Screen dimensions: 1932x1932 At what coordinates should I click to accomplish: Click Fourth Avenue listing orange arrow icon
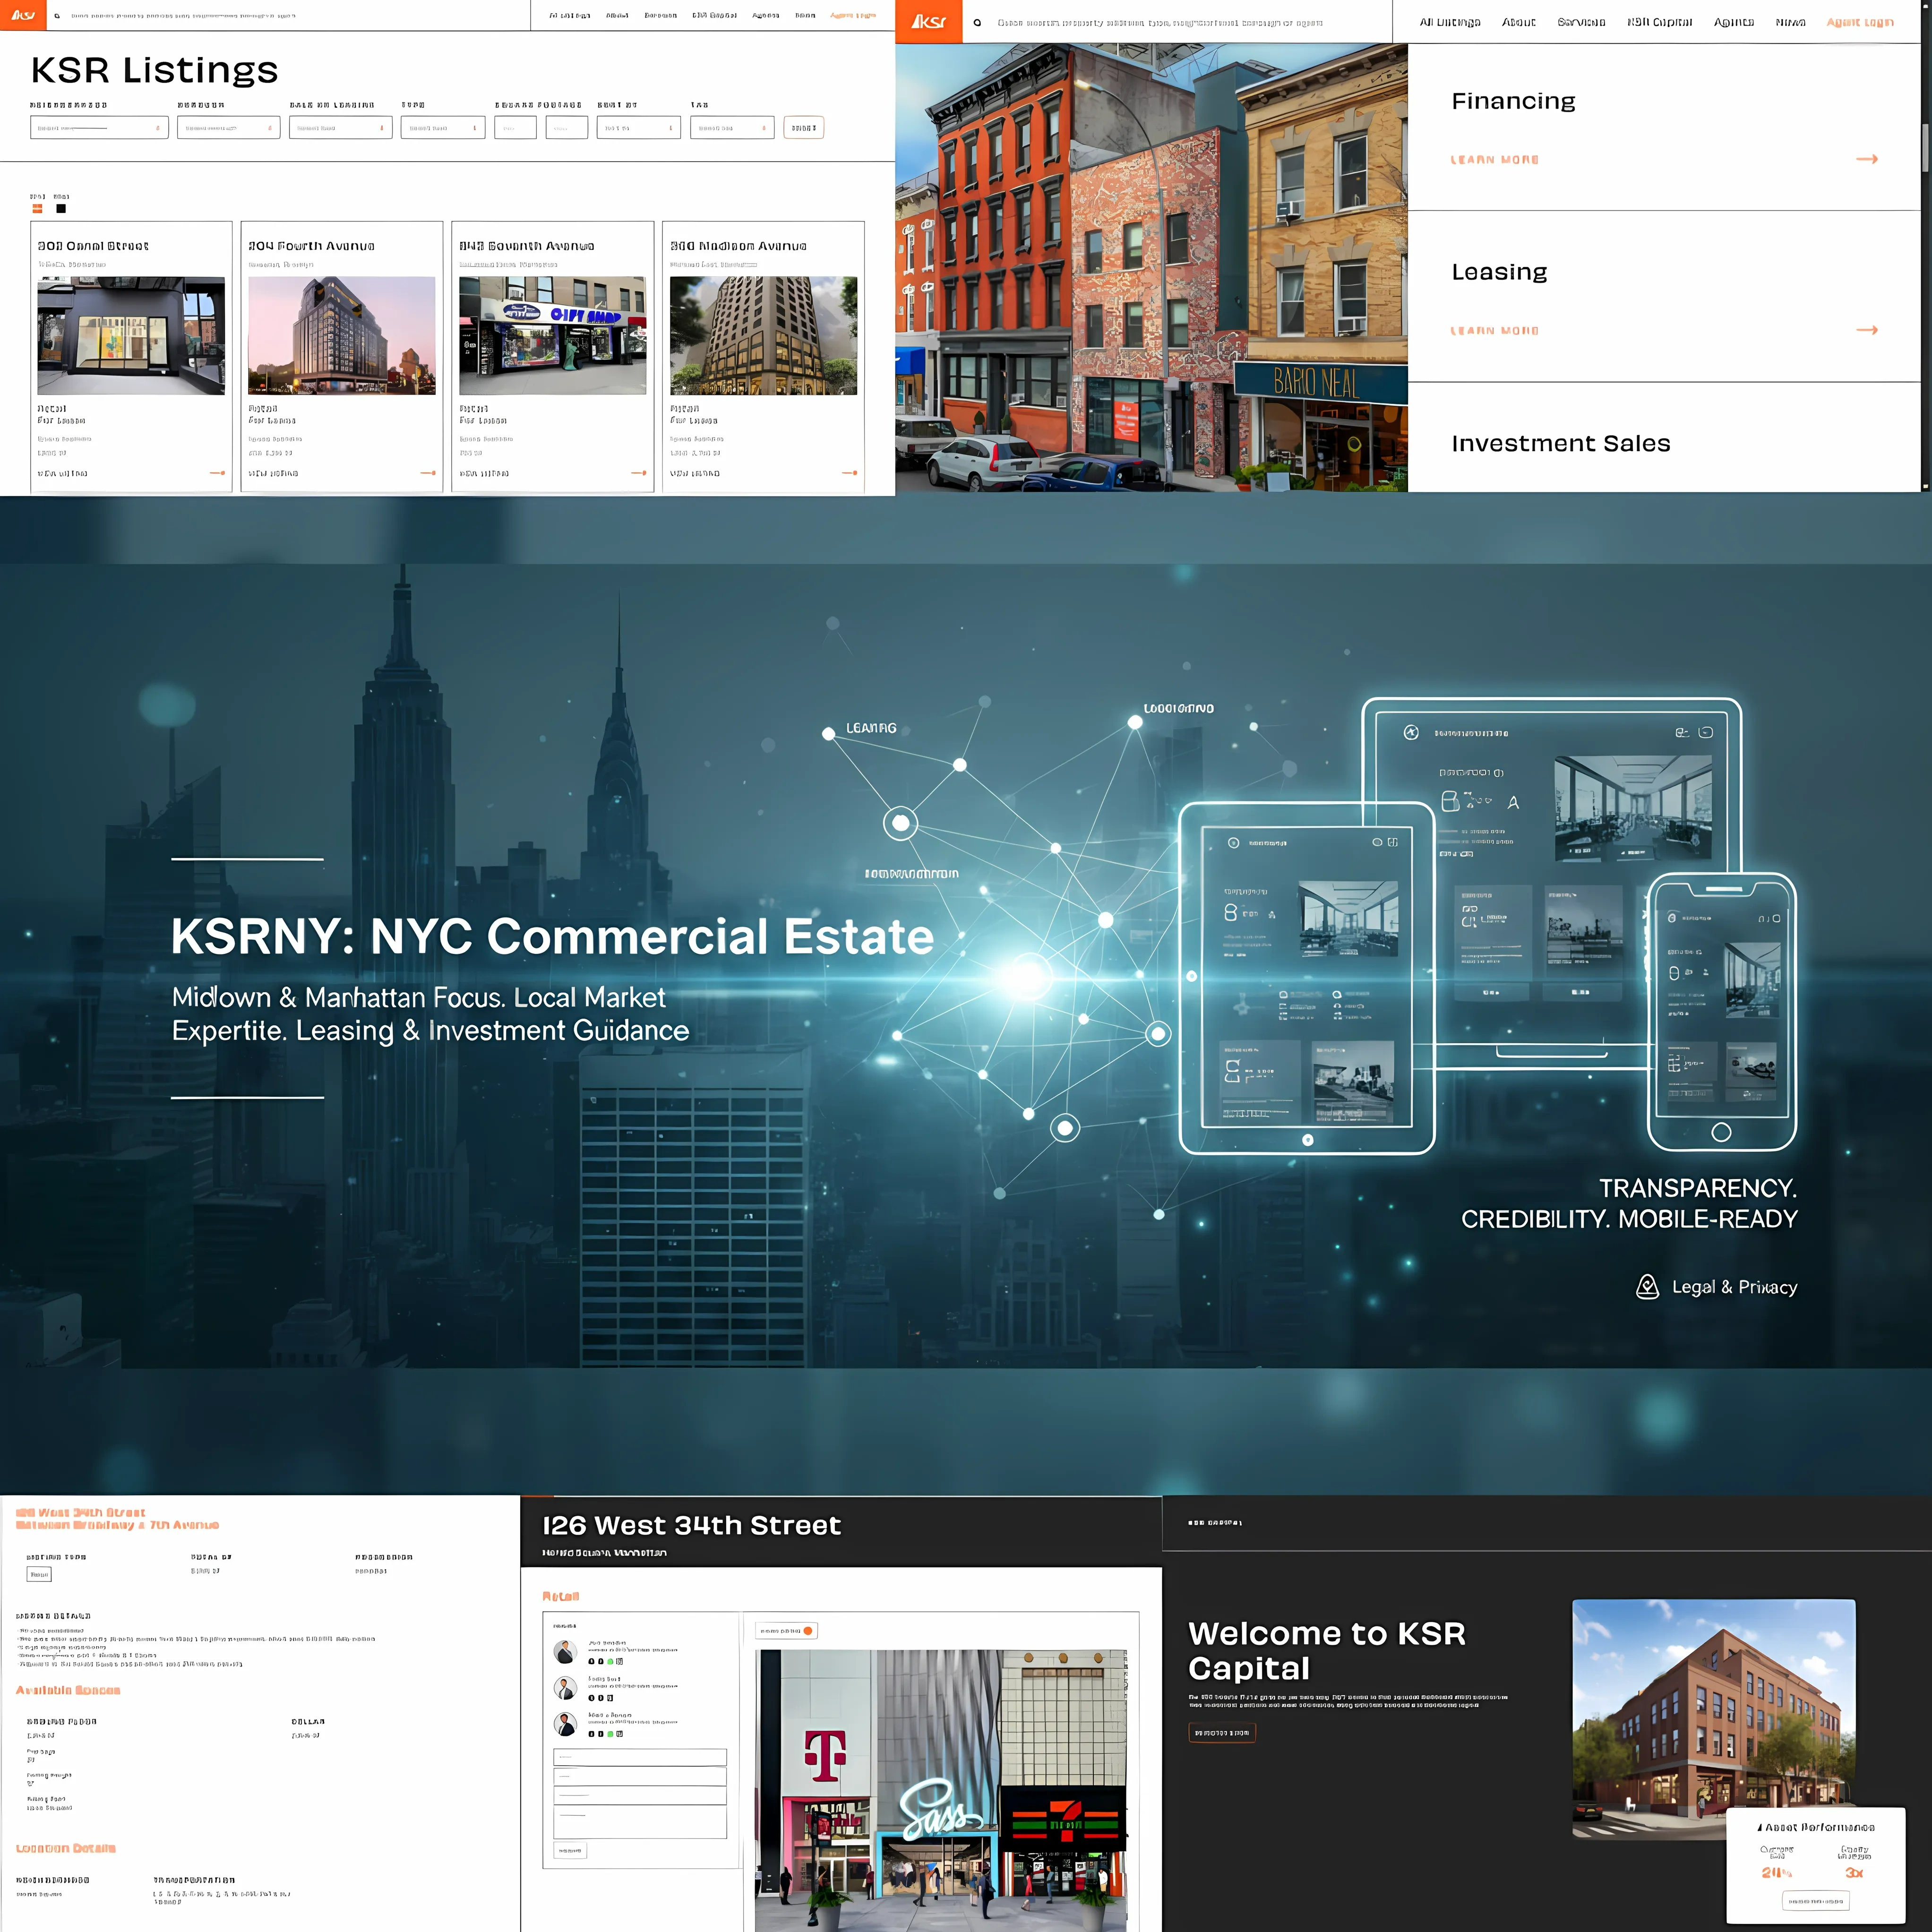428,473
